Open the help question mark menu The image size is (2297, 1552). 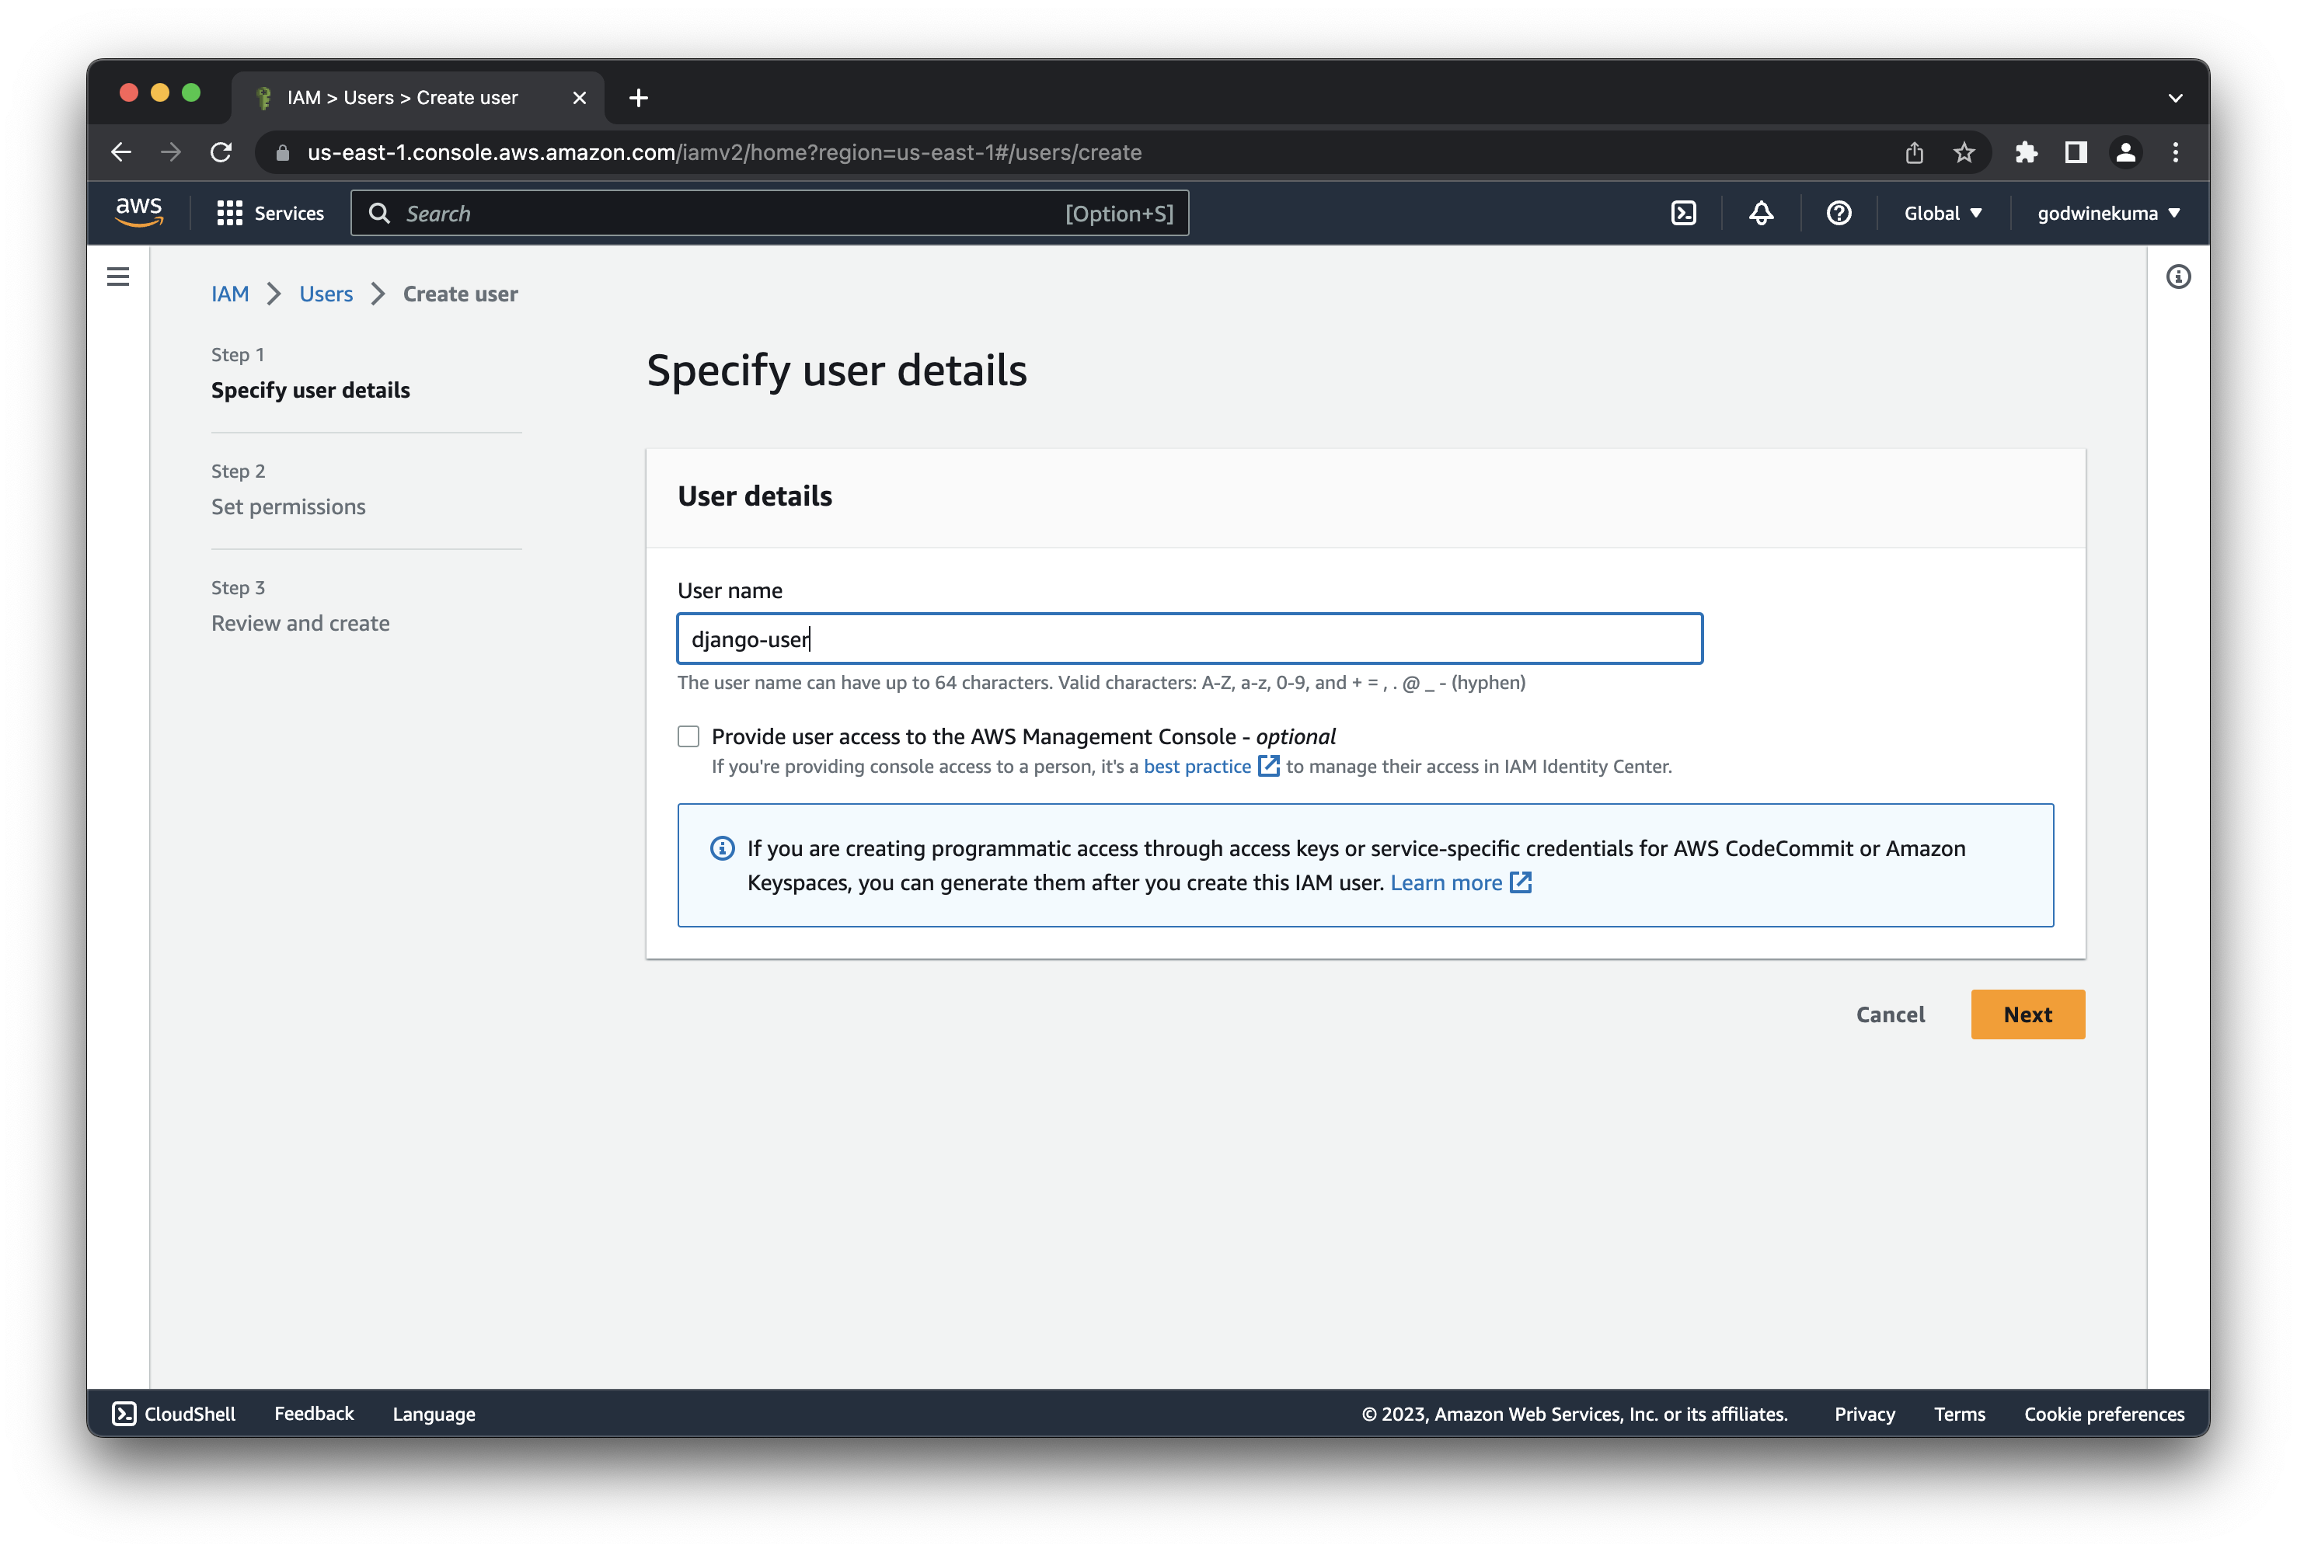(x=1839, y=214)
